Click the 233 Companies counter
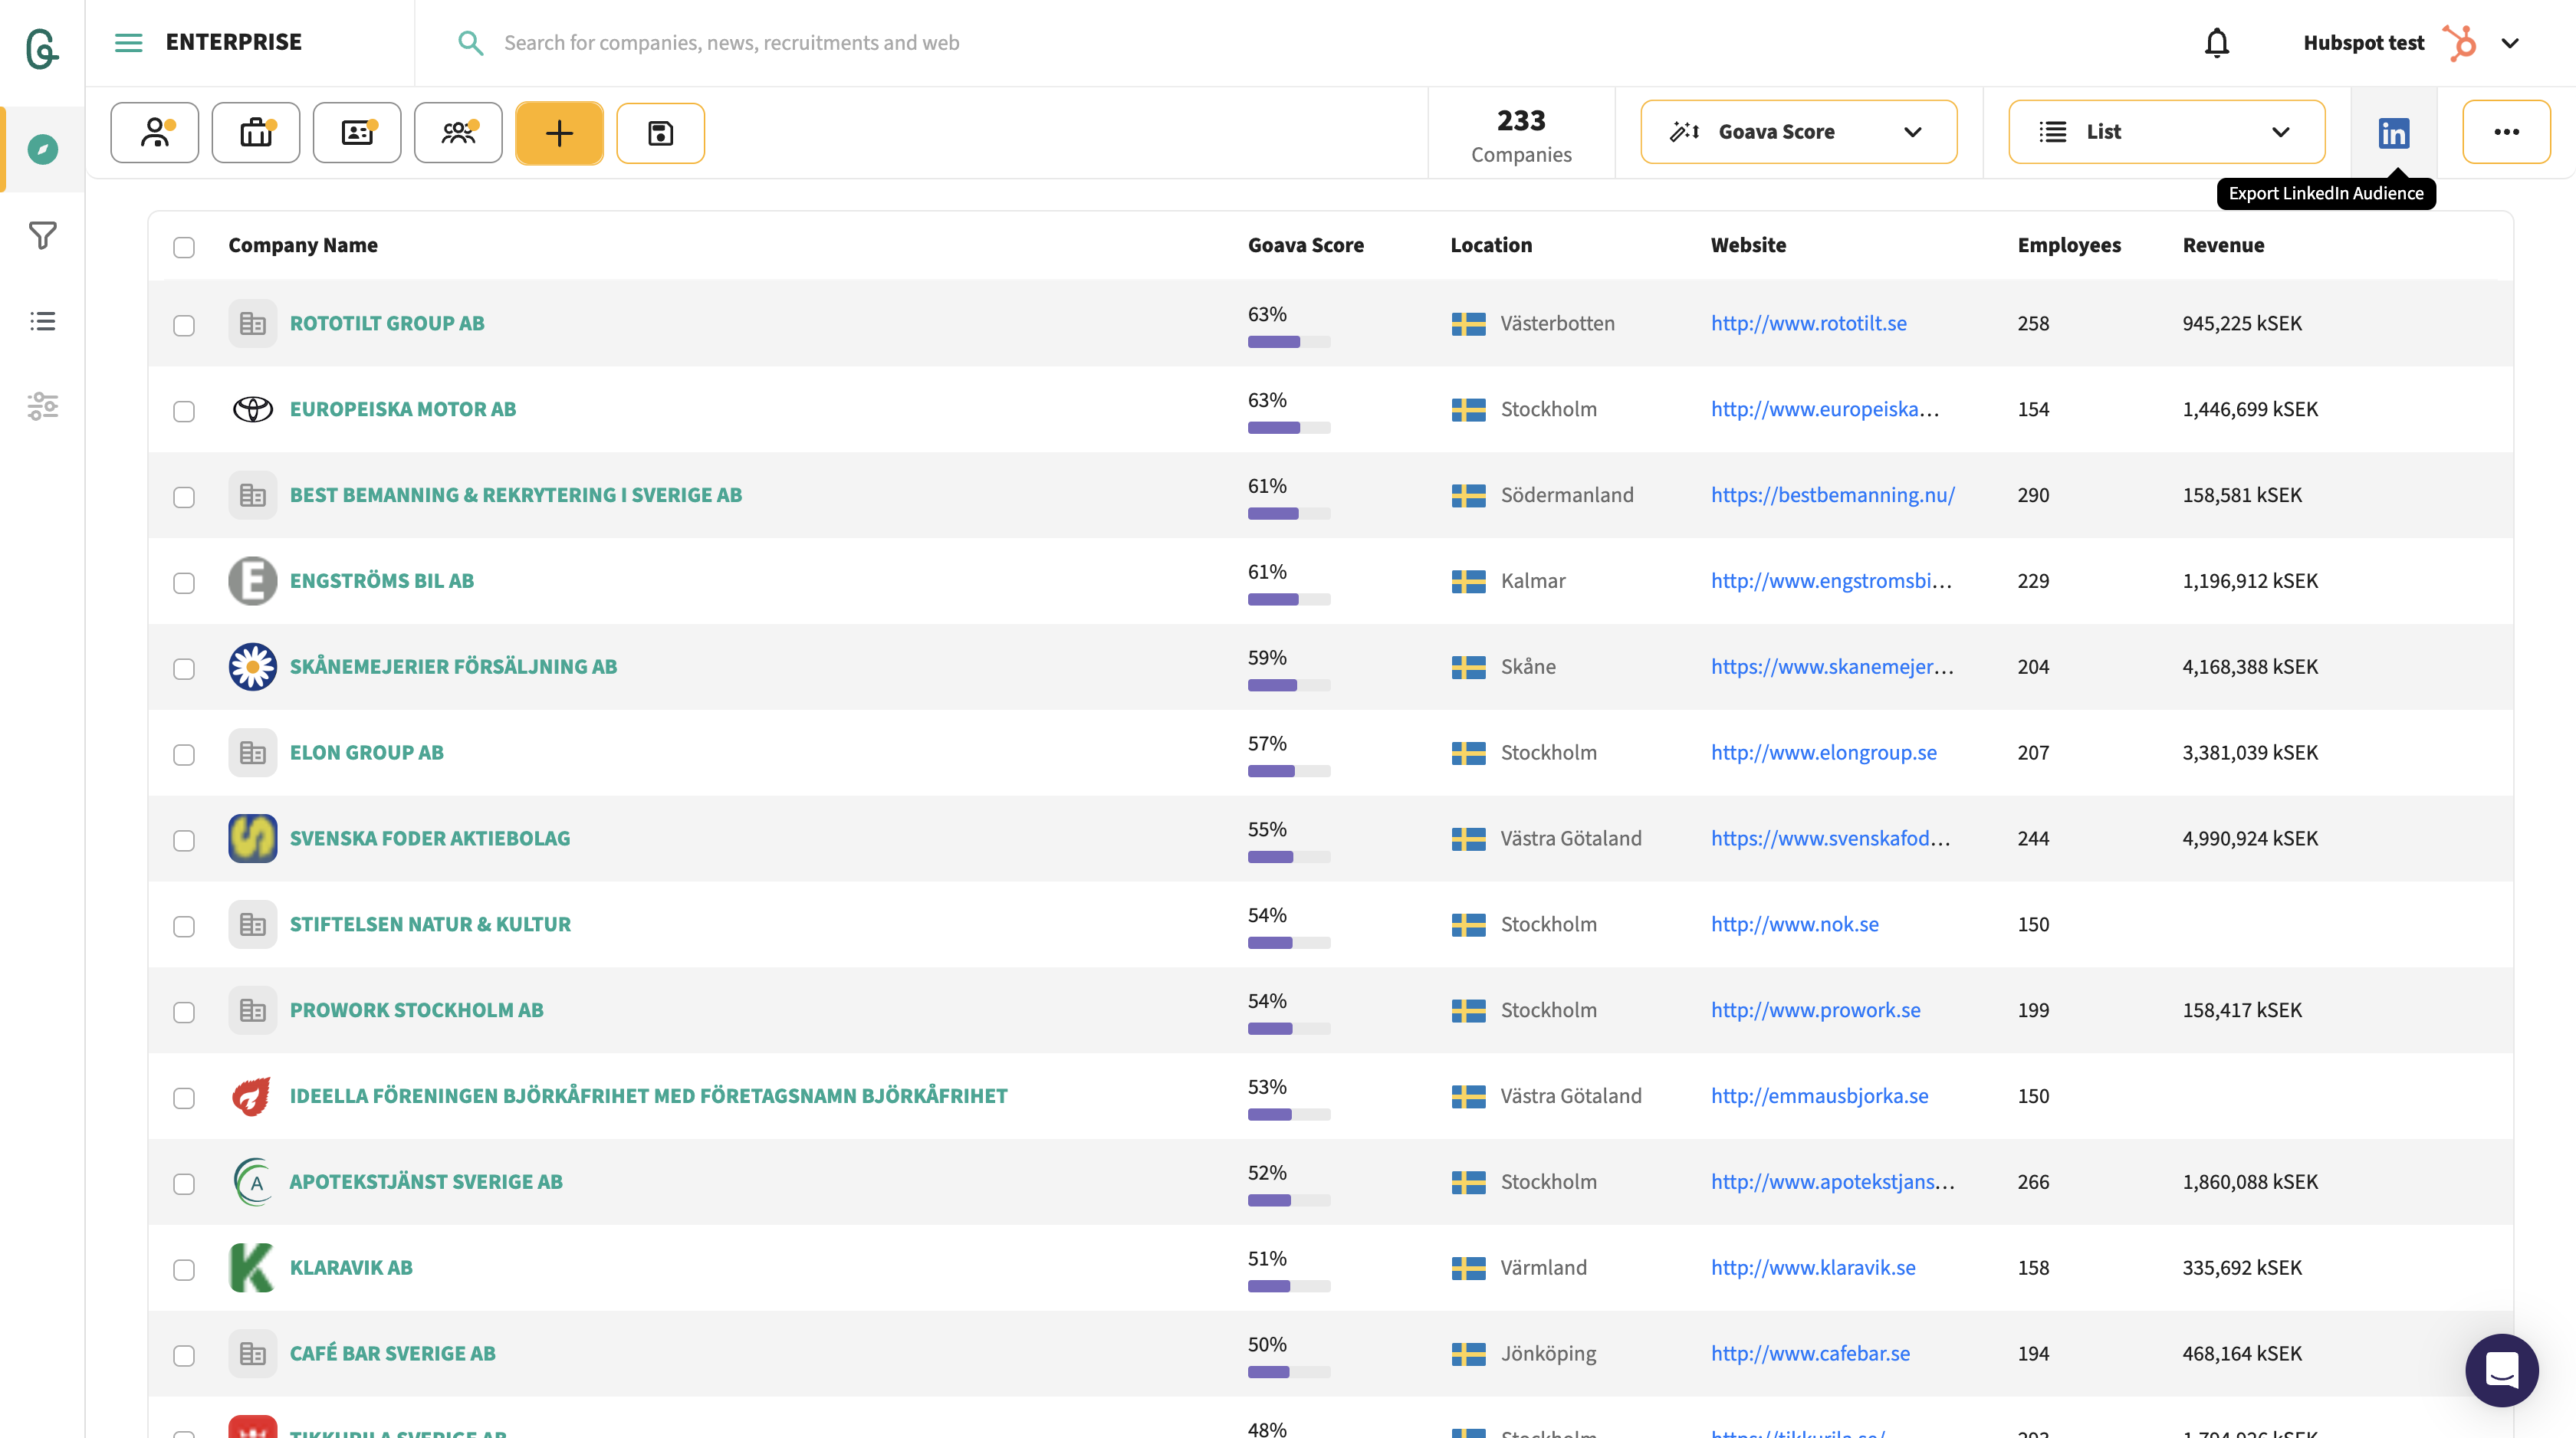2576x1438 pixels. click(1521, 134)
